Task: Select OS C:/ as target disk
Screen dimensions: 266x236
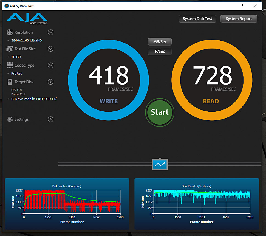Action: [x=17, y=90]
